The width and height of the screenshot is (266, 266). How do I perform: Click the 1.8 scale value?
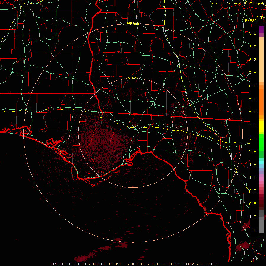253,165
